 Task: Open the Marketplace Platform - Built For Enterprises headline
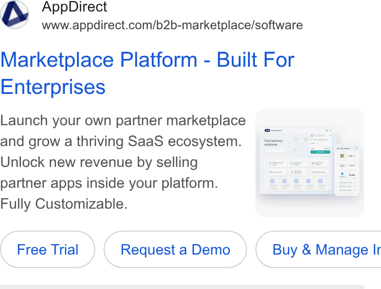coord(148,73)
